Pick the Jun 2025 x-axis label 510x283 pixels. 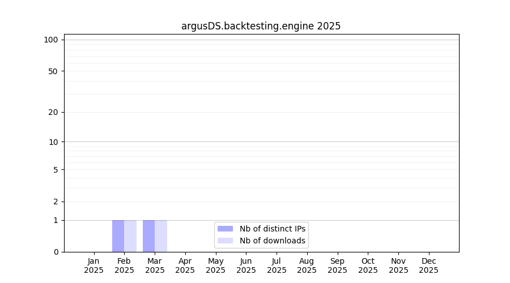pyautogui.click(x=246, y=265)
